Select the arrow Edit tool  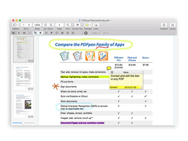(x=19, y=33)
